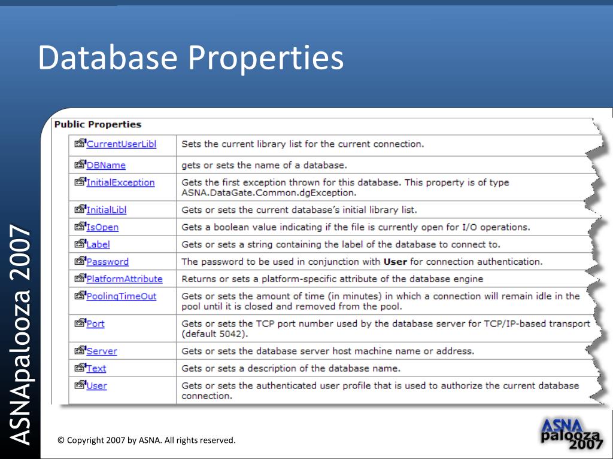Follow the Text property link

click(x=96, y=368)
